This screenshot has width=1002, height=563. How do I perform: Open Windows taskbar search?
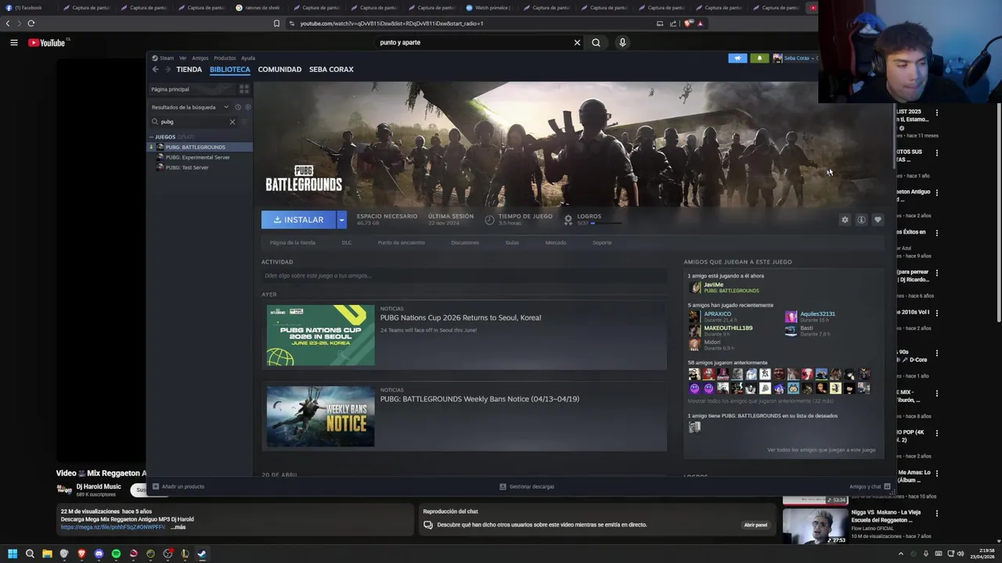[x=30, y=554]
